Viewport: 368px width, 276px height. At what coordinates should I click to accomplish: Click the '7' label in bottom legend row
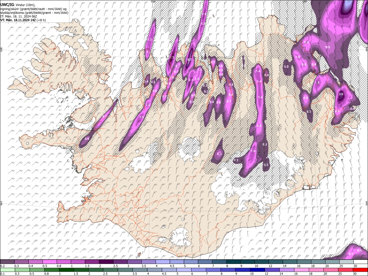[207, 274]
